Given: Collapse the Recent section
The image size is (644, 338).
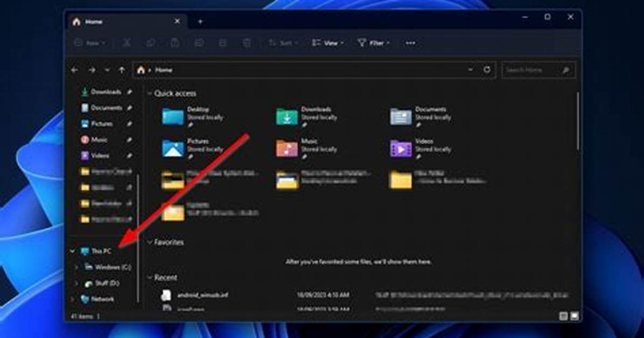Looking at the screenshot, I should pos(150,278).
